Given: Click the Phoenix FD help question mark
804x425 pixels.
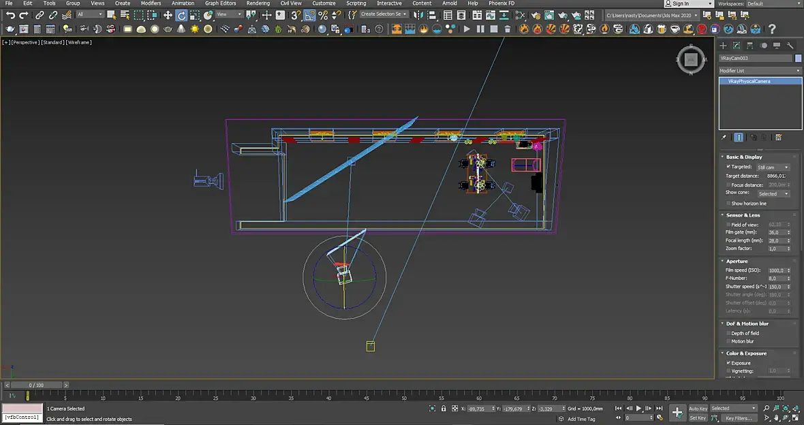Looking at the screenshot, I should (x=772, y=29).
